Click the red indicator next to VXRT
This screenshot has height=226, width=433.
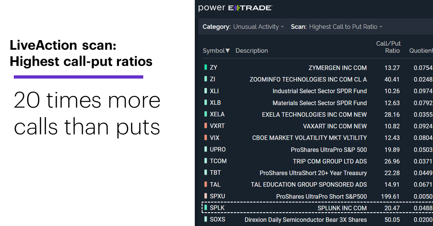(205, 126)
